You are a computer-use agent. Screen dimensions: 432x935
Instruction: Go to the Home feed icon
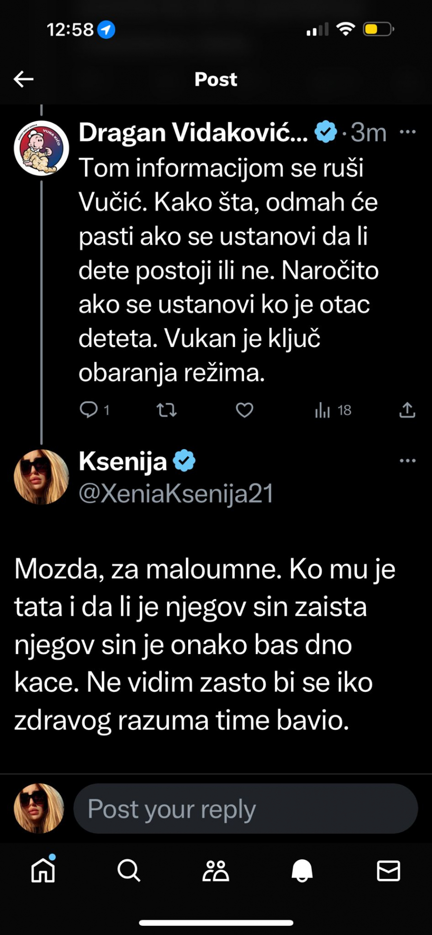[43, 872]
